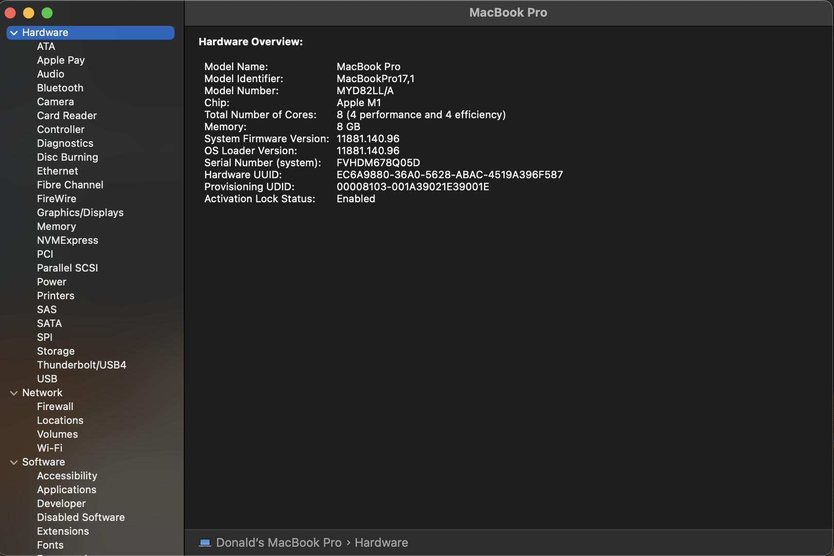
Task: Select Controller in the sidebar
Action: click(x=61, y=130)
